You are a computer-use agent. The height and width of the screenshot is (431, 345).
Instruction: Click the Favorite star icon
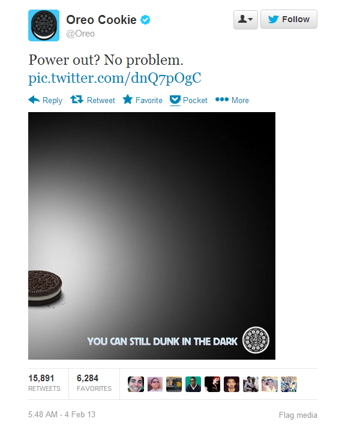[128, 100]
